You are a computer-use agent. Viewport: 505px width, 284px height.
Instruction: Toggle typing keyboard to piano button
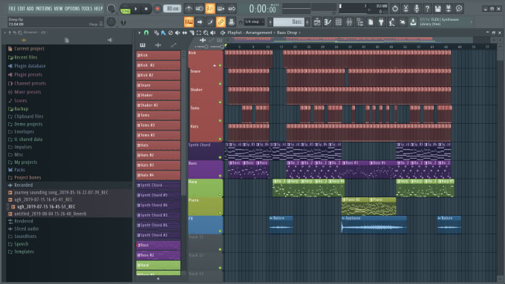point(189,22)
